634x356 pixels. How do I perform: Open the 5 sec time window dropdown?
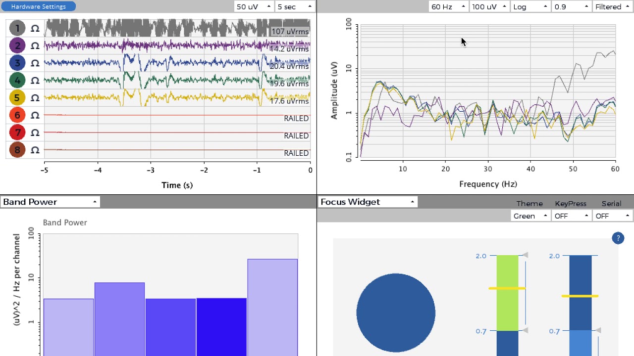click(295, 6)
